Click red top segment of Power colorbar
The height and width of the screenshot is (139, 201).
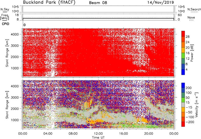tap(183, 34)
